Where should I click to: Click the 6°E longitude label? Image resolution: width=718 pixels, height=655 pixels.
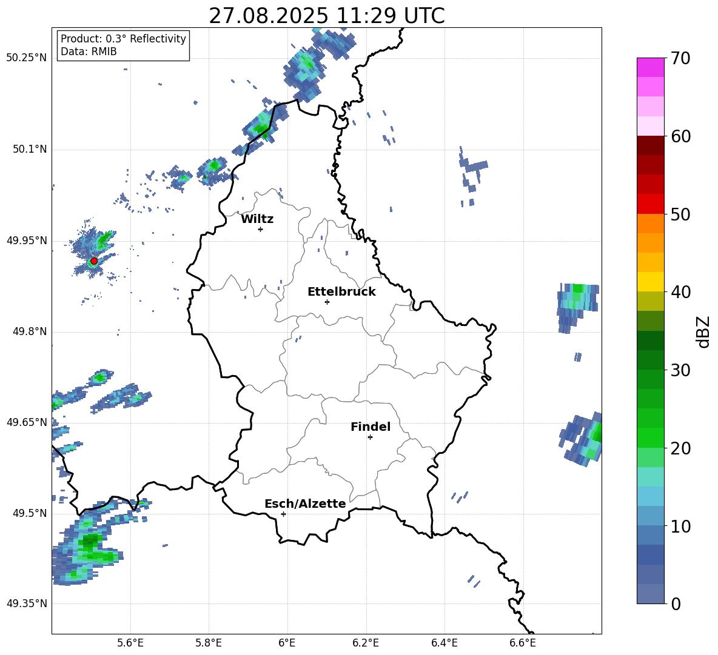click(287, 643)
